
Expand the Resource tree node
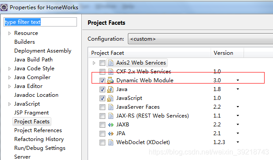click(9, 33)
